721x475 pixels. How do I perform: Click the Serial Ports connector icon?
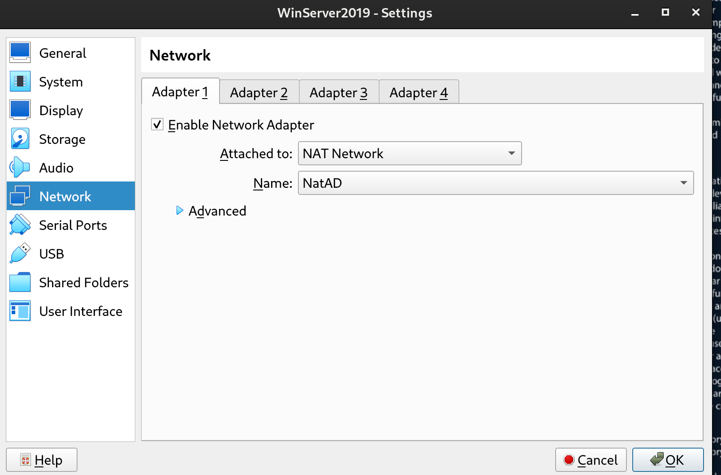[x=20, y=225]
